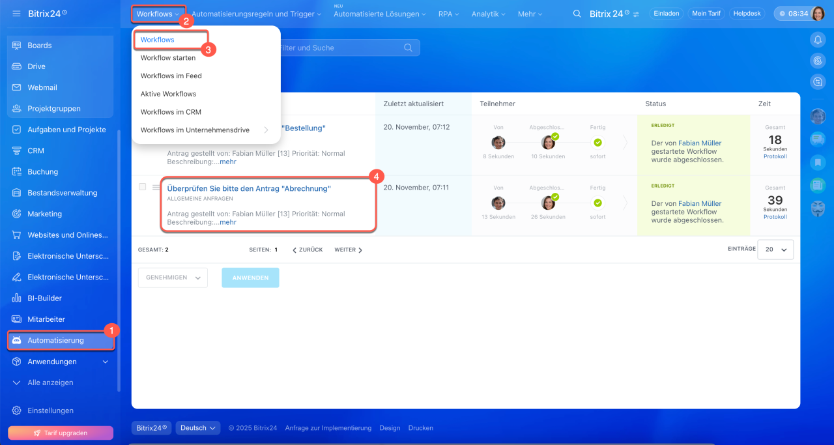Expand Anwendungen in the sidebar

(106, 362)
